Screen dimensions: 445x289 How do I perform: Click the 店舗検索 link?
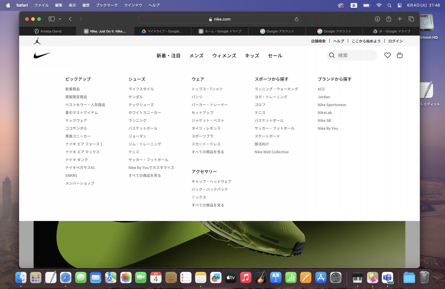pos(318,41)
